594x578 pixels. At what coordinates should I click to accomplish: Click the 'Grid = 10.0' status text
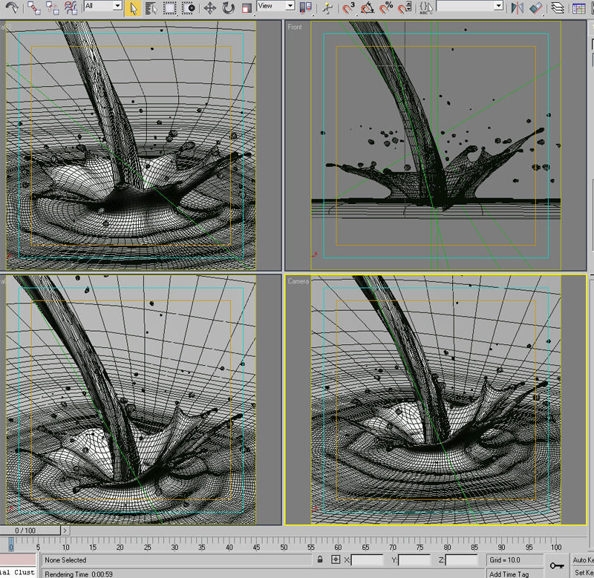pyautogui.click(x=505, y=560)
